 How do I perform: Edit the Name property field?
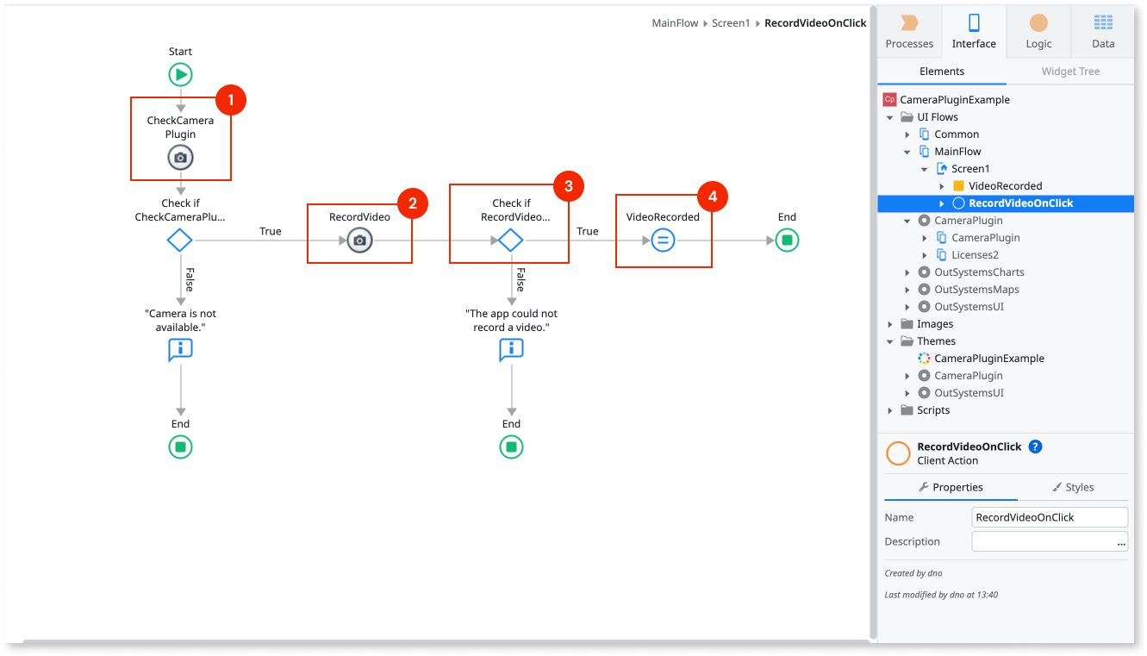(1050, 517)
